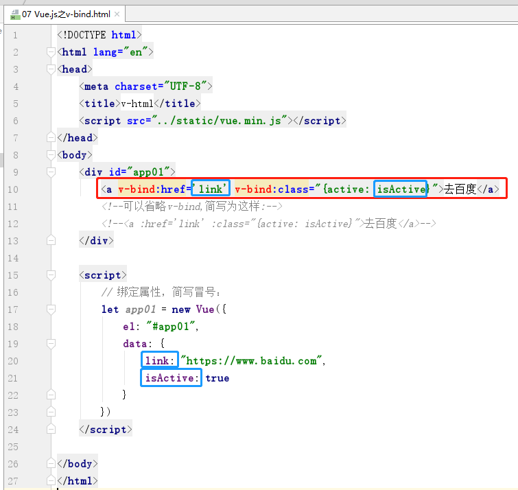Click the true value on line 21
518x490 pixels.
click(x=217, y=378)
